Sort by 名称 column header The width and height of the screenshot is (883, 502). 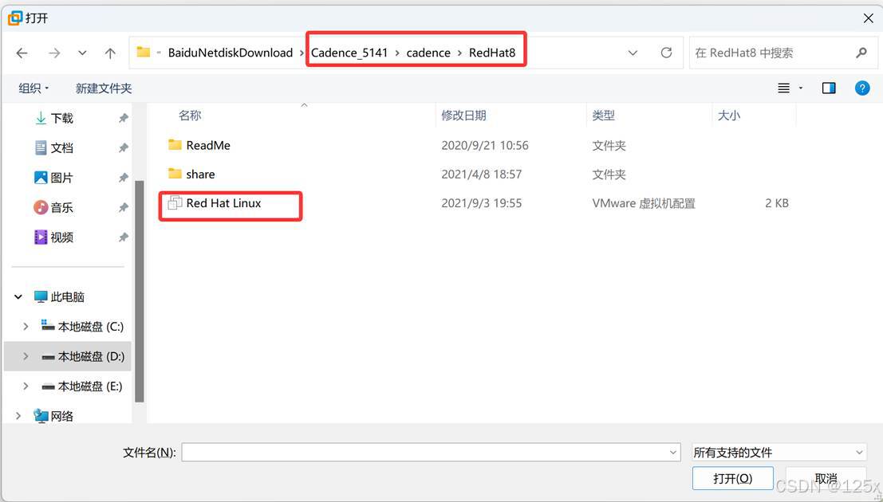(x=190, y=116)
